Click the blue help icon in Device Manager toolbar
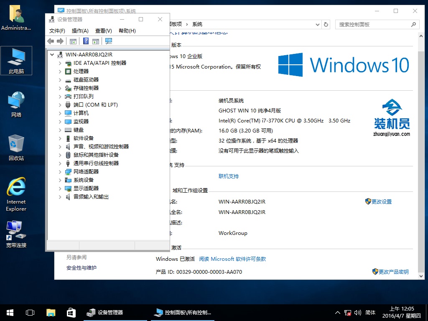The image size is (428, 321). pos(86,41)
